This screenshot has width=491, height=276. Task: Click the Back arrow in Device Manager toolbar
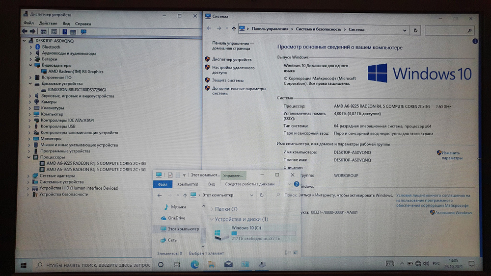click(25, 31)
